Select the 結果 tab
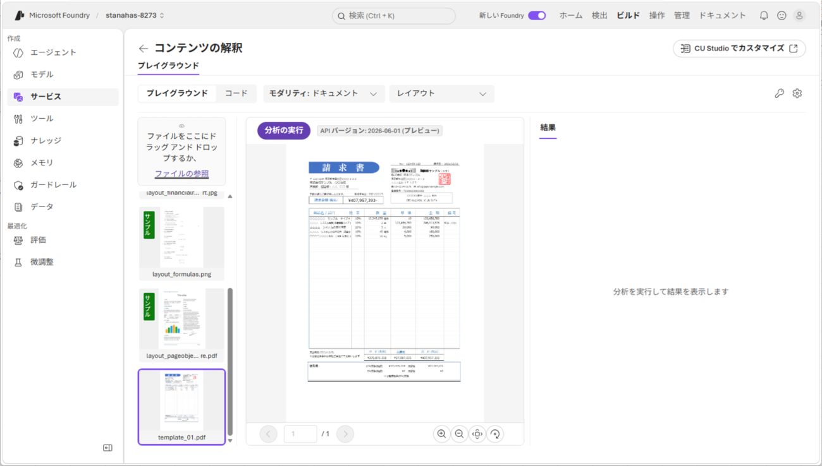Viewport: 822px width, 466px height. 548,128
